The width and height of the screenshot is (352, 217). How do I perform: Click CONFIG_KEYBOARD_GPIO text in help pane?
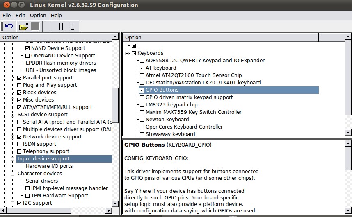tap(156, 158)
